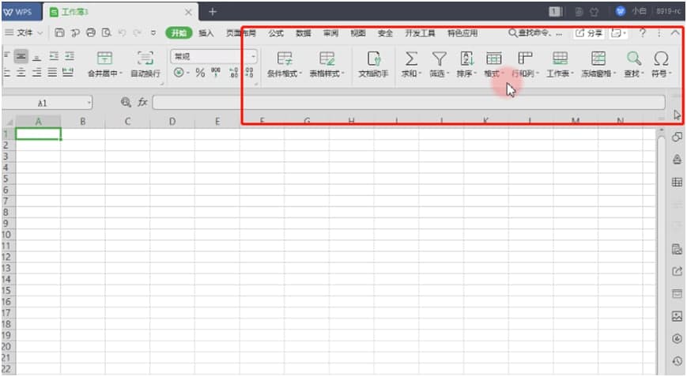Toggle right text alignment button
This screenshot has width=687, height=377.
tap(37, 72)
